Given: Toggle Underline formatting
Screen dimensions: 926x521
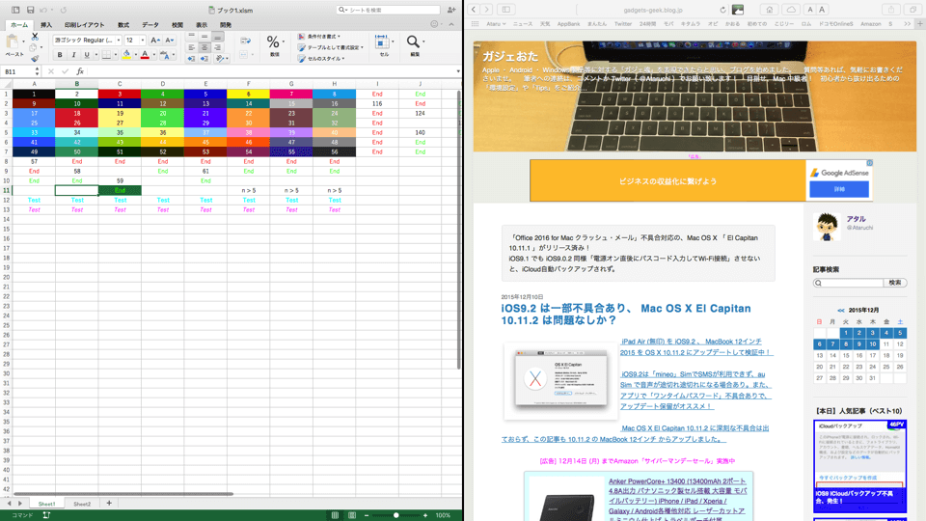Looking at the screenshot, I should (87, 55).
